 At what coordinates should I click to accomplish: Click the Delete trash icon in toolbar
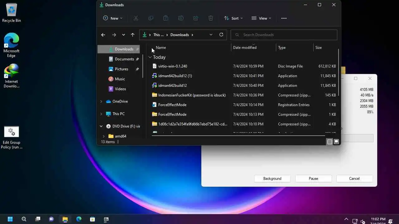point(211,18)
